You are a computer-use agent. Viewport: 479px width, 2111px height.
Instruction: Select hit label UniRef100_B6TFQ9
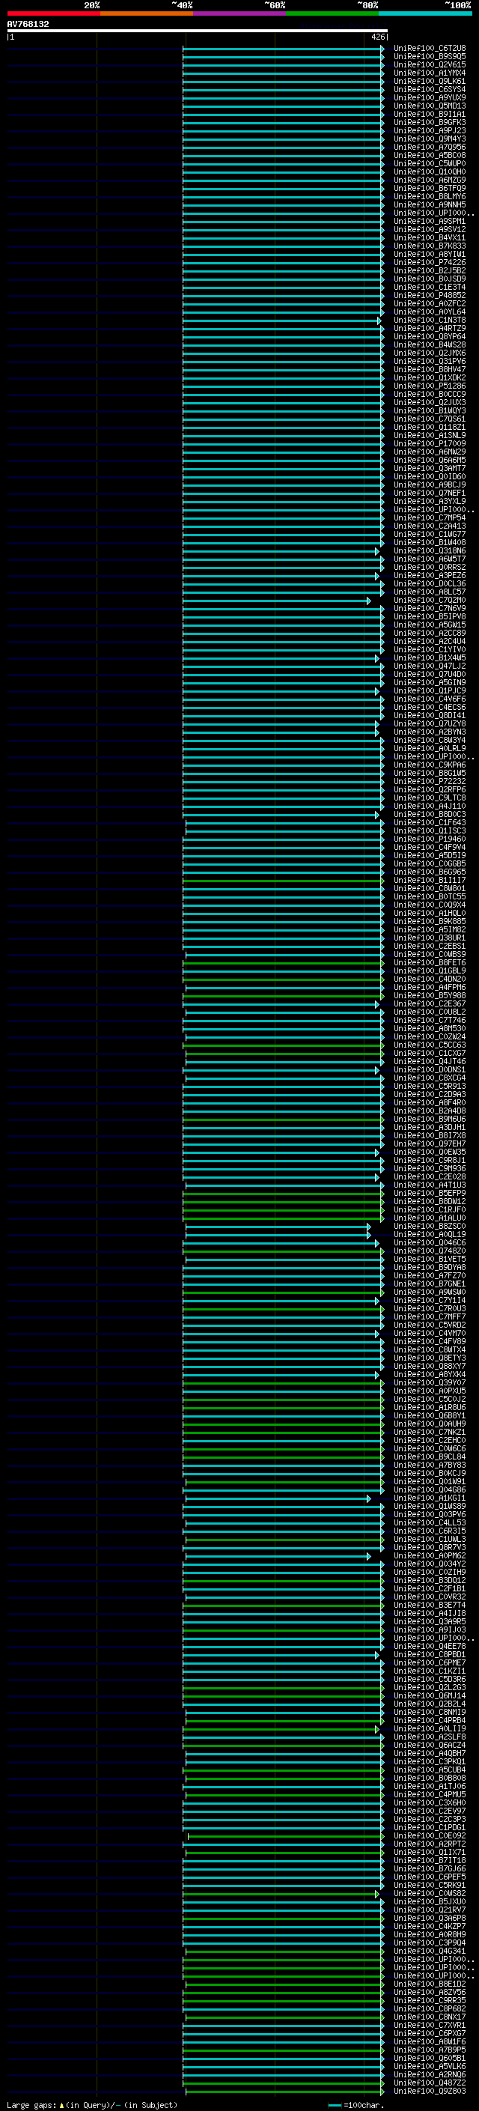(429, 189)
